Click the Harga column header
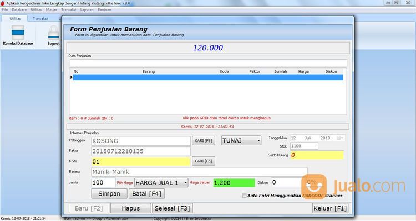The width and height of the screenshot is (416, 221). click(303, 71)
